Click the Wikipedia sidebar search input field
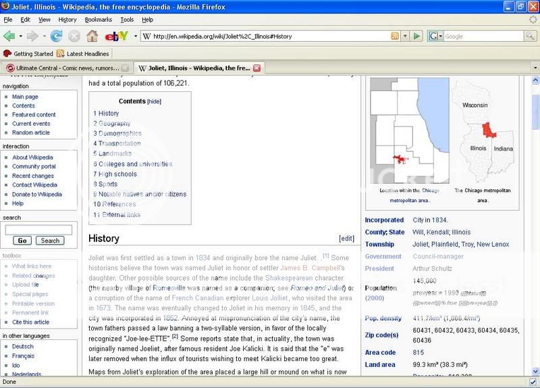 click(x=38, y=230)
